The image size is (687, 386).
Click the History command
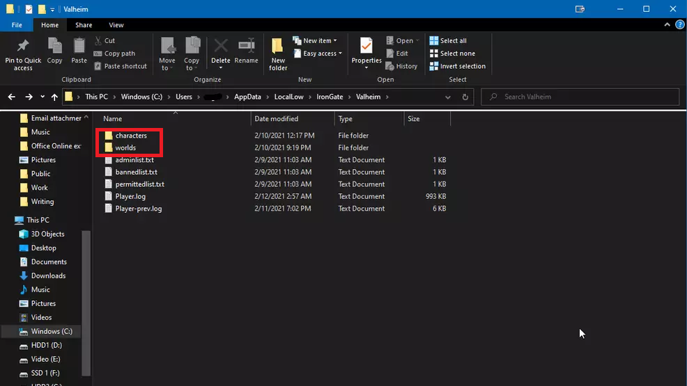point(401,66)
